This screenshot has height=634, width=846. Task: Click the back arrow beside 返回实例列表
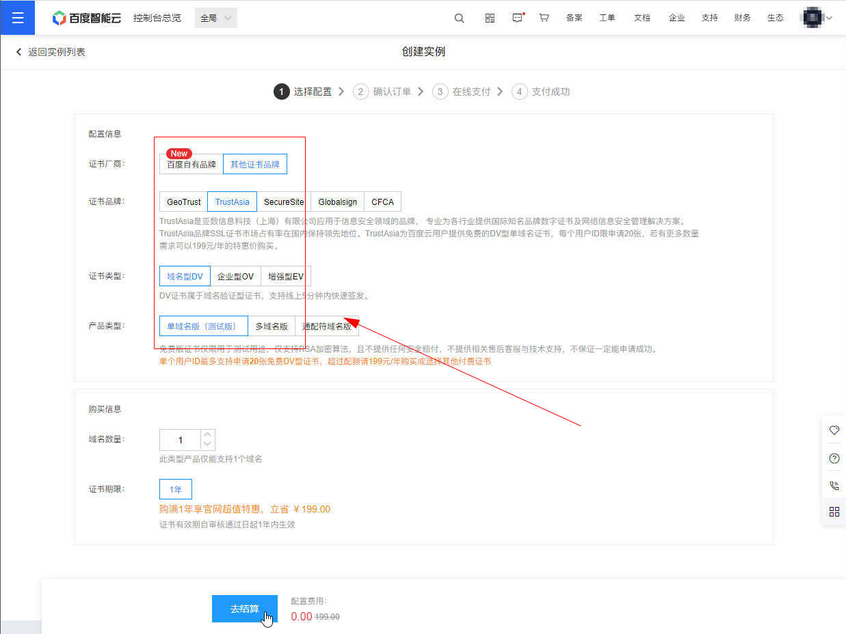click(19, 52)
